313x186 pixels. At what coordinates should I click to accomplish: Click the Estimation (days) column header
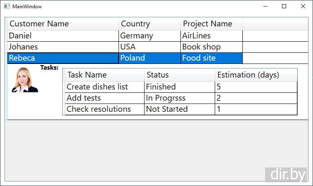(x=256, y=75)
